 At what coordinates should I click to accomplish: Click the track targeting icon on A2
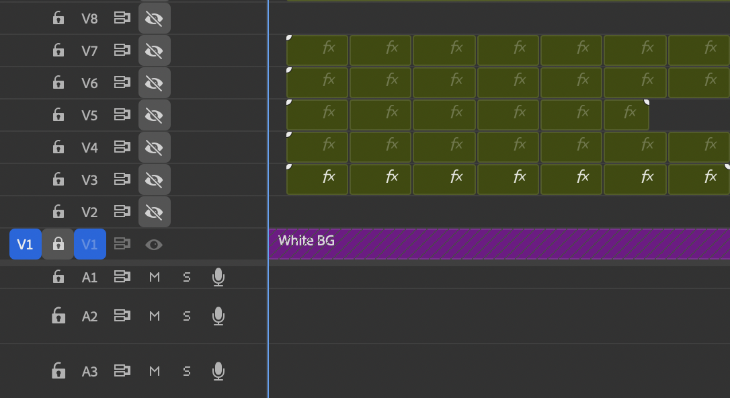pyautogui.click(x=122, y=316)
